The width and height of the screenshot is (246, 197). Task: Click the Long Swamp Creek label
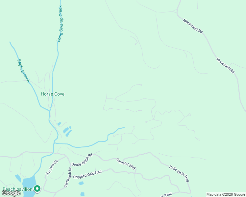coord(60,24)
